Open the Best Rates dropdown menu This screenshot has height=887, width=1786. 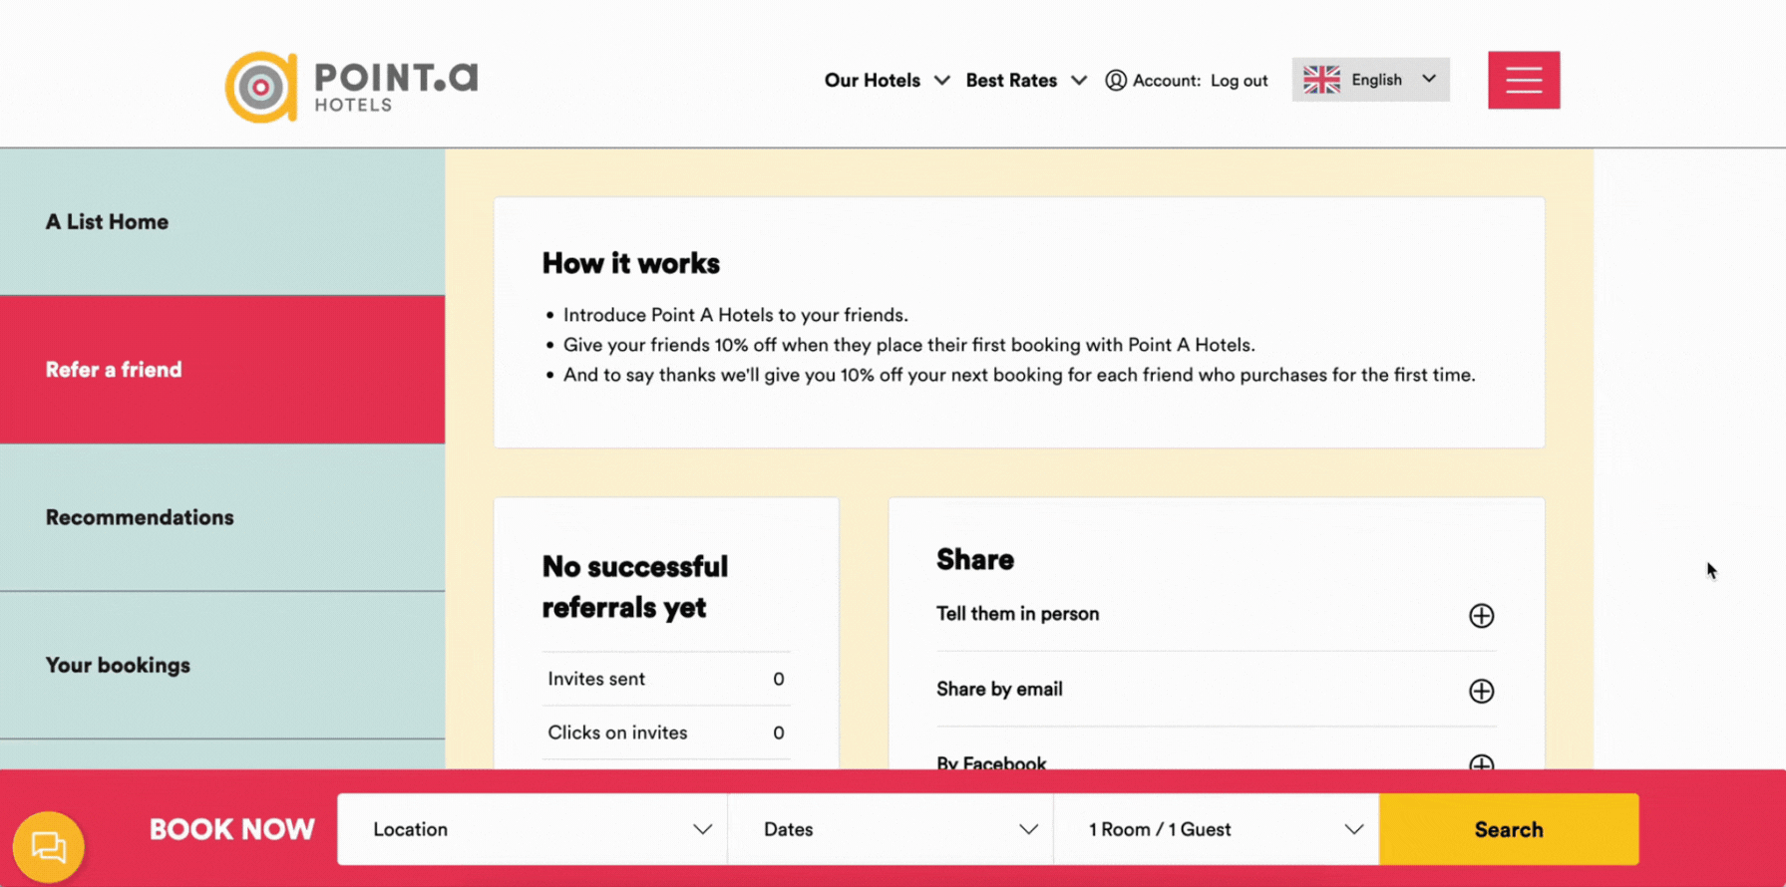pyautogui.click(x=1025, y=81)
